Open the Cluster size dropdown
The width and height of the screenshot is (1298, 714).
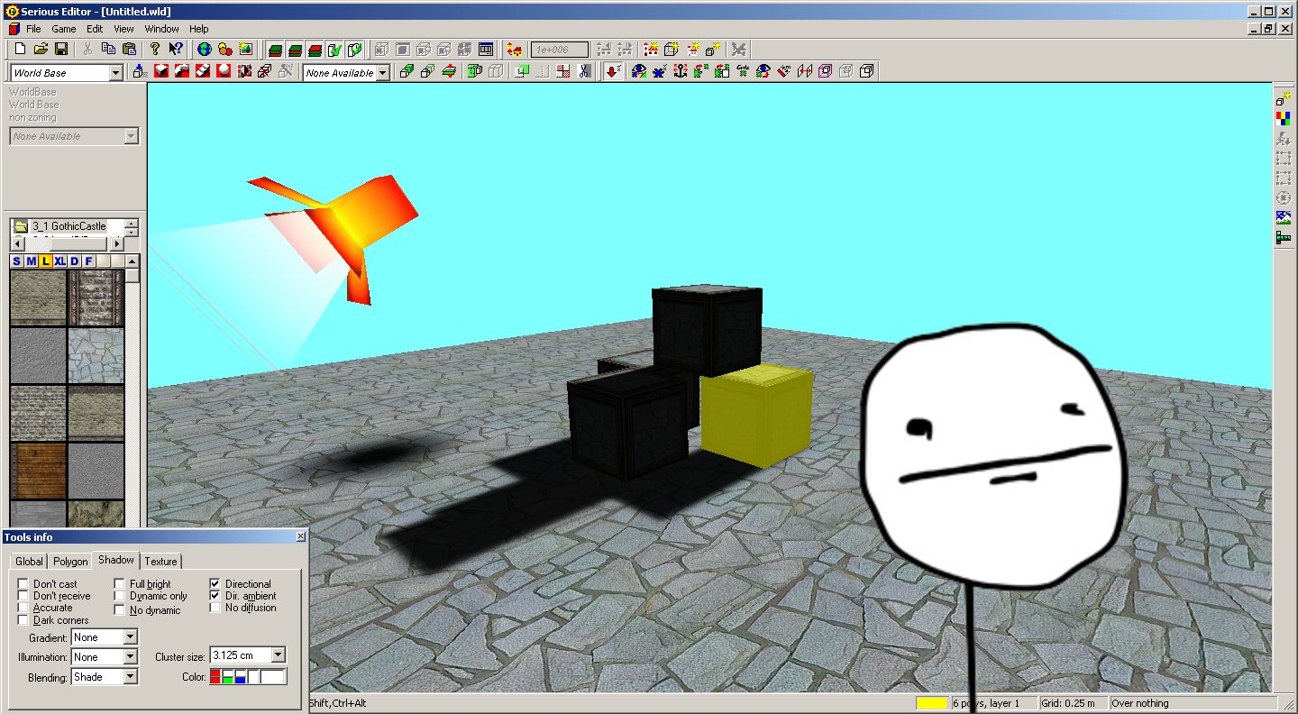pyautogui.click(x=278, y=655)
